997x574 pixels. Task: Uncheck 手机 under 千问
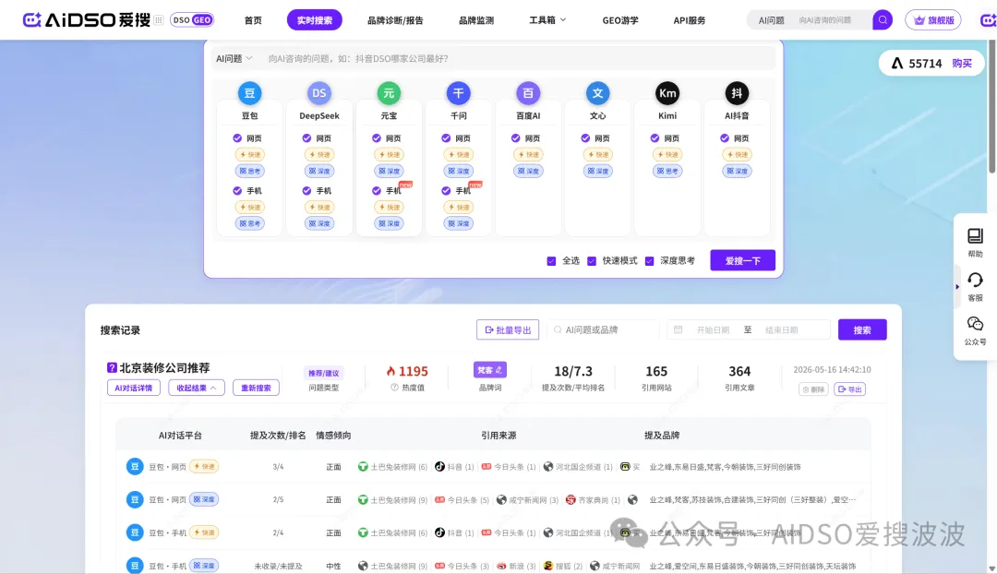click(x=446, y=191)
